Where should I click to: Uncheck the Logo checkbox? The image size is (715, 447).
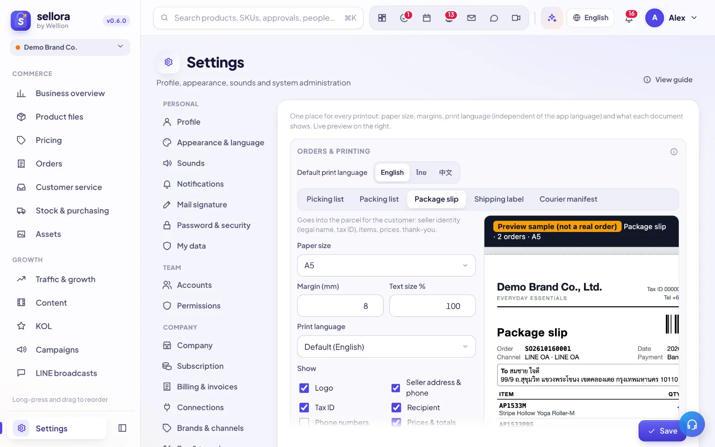(x=304, y=388)
